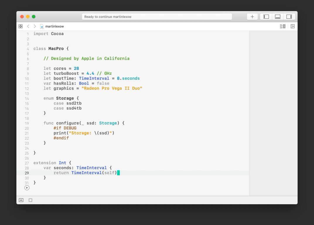Click 'ssd4tb' case
This screenshot has width=314, height=225.
click(74, 108)
